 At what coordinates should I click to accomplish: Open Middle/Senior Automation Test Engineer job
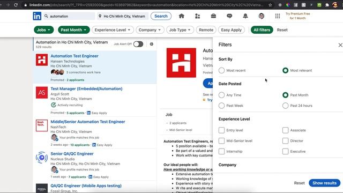[88, 122]
